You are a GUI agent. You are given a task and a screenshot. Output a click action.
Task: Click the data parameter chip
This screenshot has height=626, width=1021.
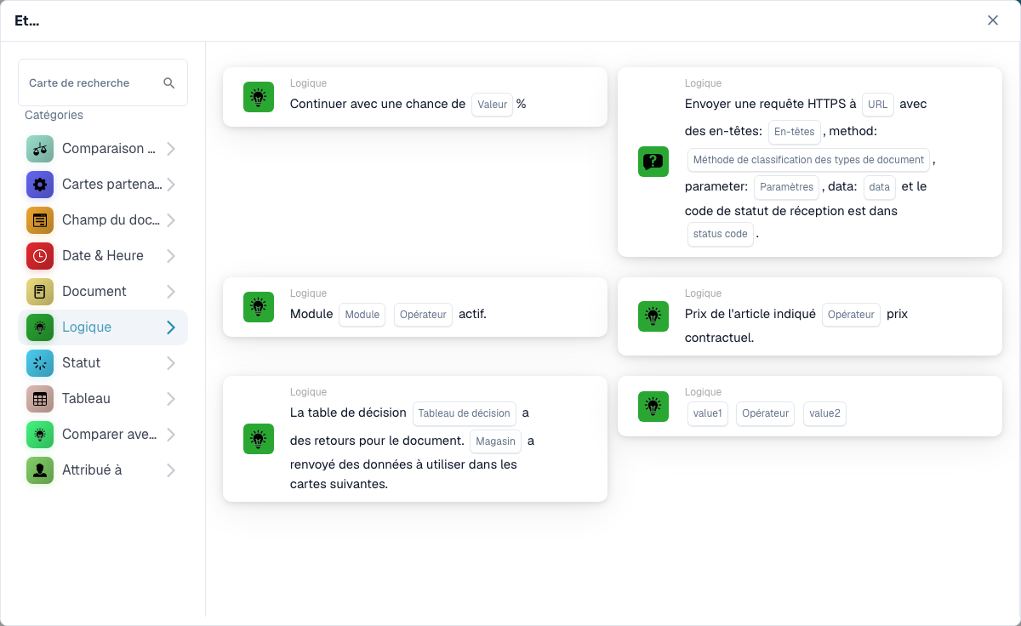[x=880, y=186]
